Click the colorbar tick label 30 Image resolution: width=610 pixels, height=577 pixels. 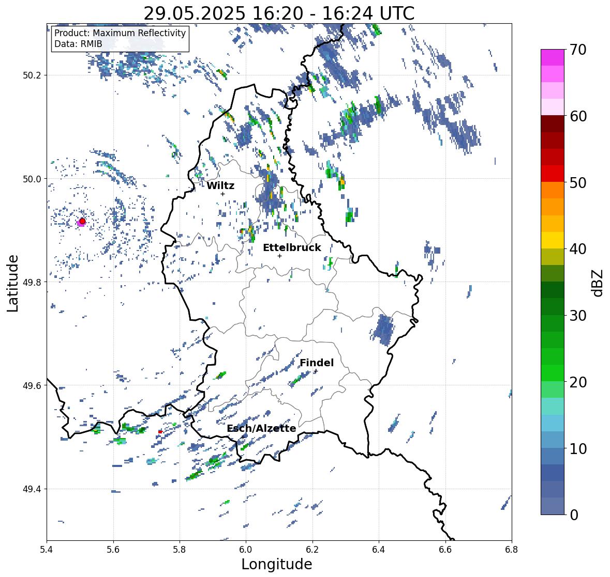point(578,316)
